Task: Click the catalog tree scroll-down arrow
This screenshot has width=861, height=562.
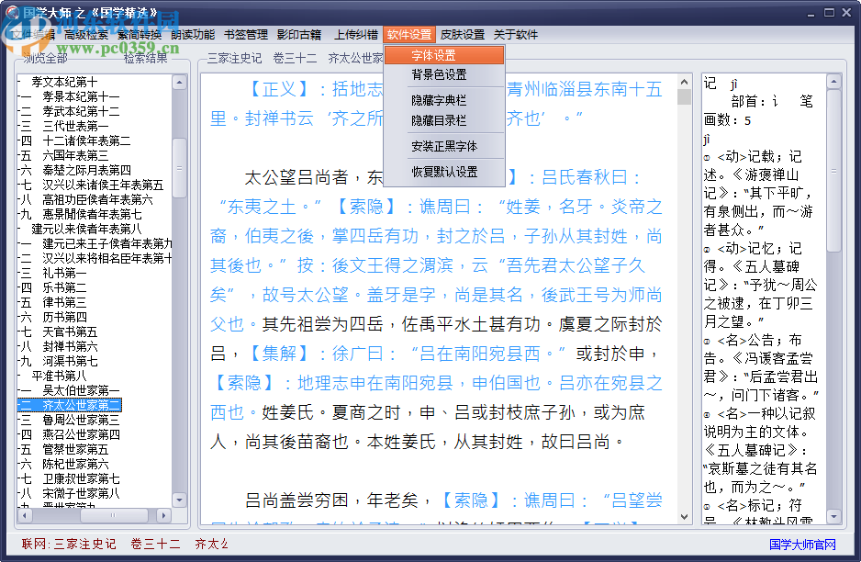Action: 179,500
